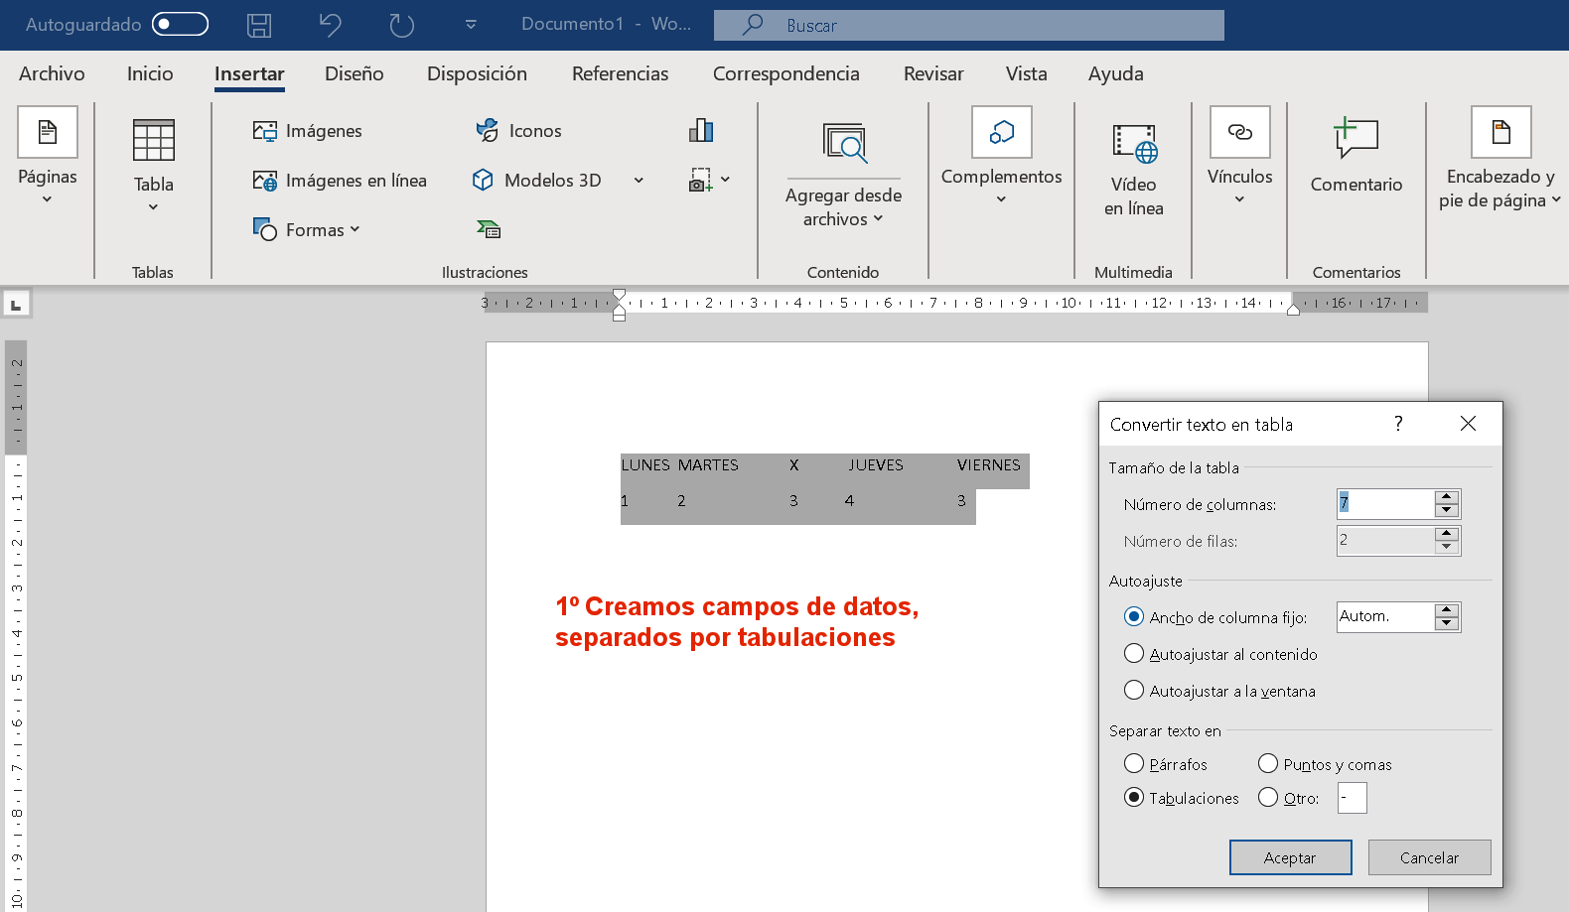Click the word LUNES in the document
The width and height of the screenshot is (1569, 912).
click(645, 465)
